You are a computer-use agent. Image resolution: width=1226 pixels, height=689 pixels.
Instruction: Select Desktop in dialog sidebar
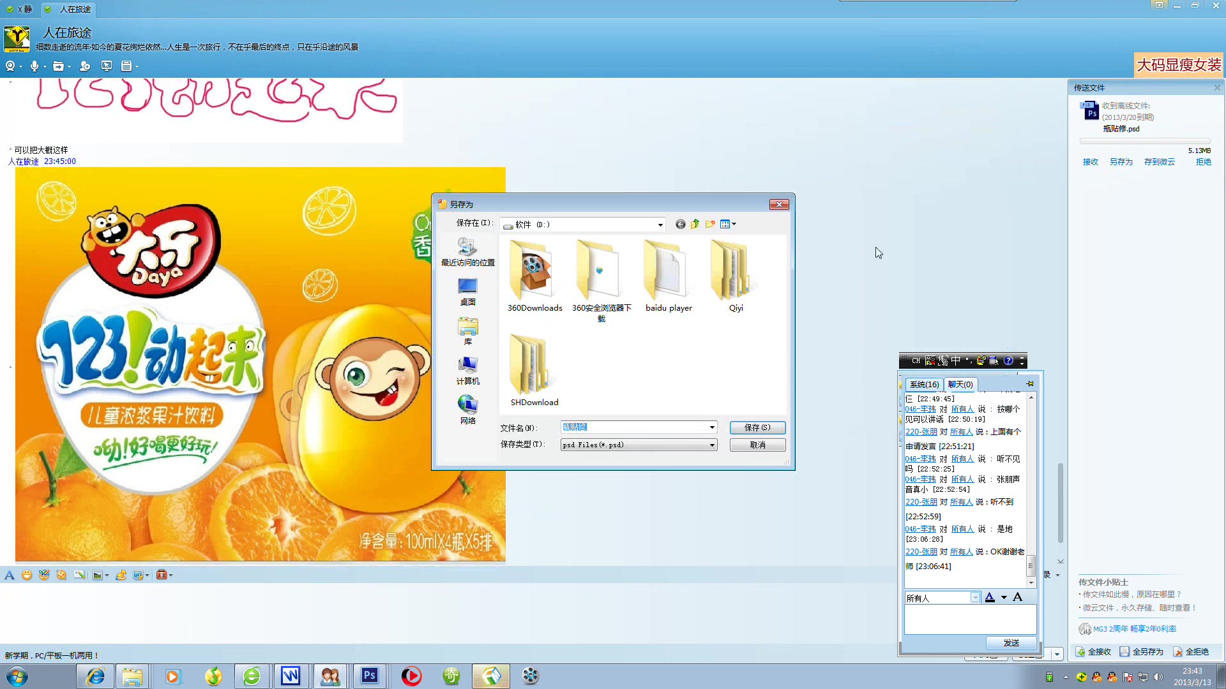[x=467, y=292]
